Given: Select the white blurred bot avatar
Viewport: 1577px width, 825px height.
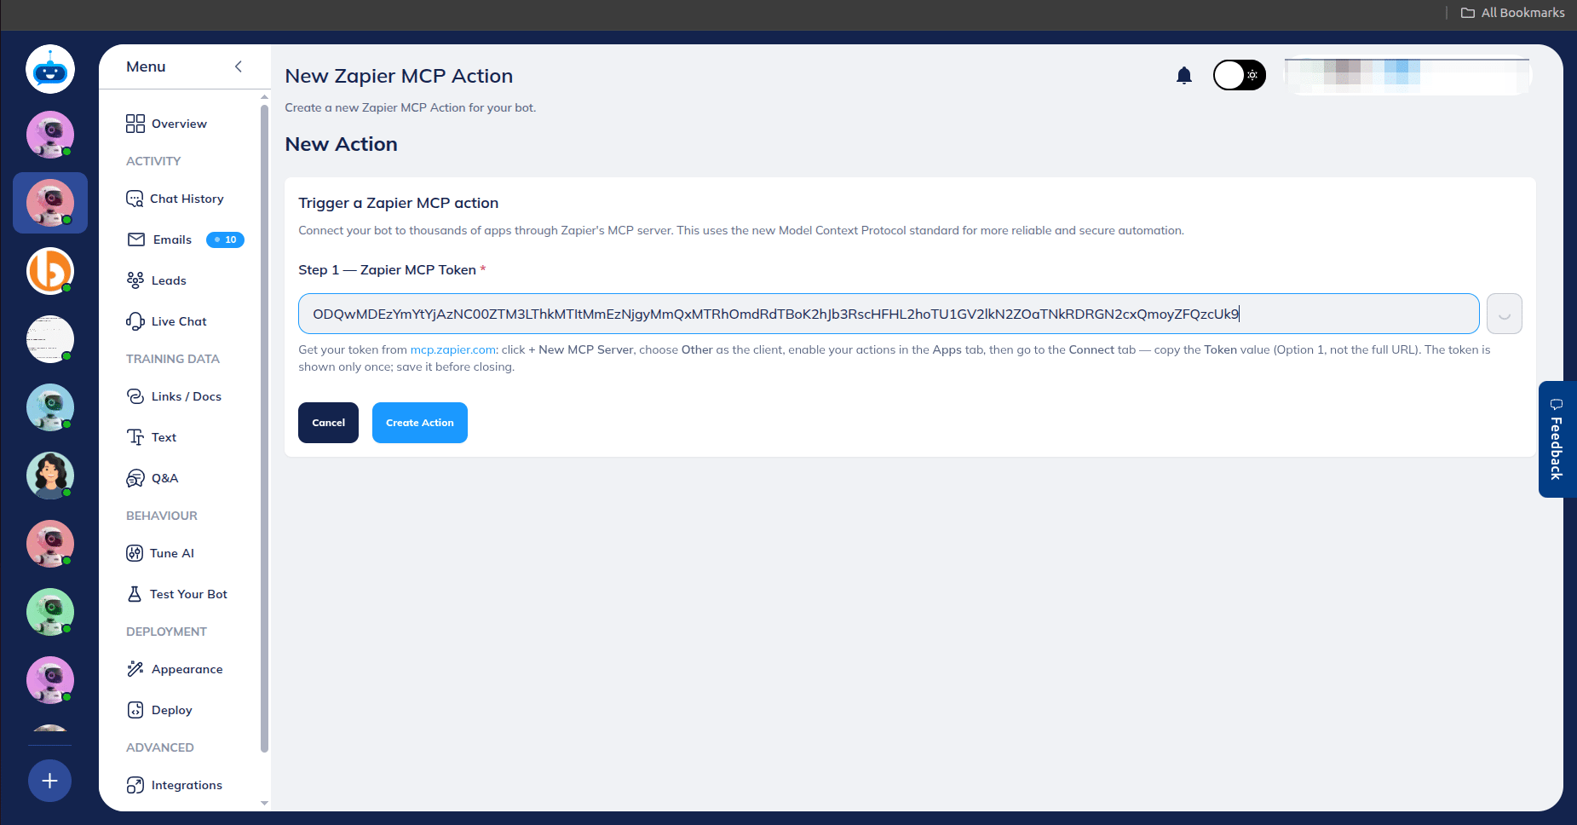Looking at the screenshot, I should (x=50, y=339).
